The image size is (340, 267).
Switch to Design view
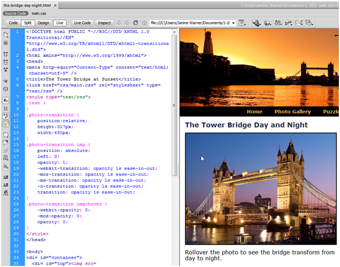[x=43, y=23]
